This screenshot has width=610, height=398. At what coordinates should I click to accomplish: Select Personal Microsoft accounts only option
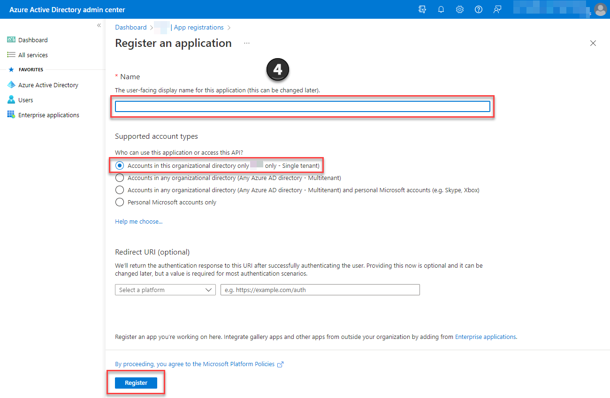click(120, 202)
